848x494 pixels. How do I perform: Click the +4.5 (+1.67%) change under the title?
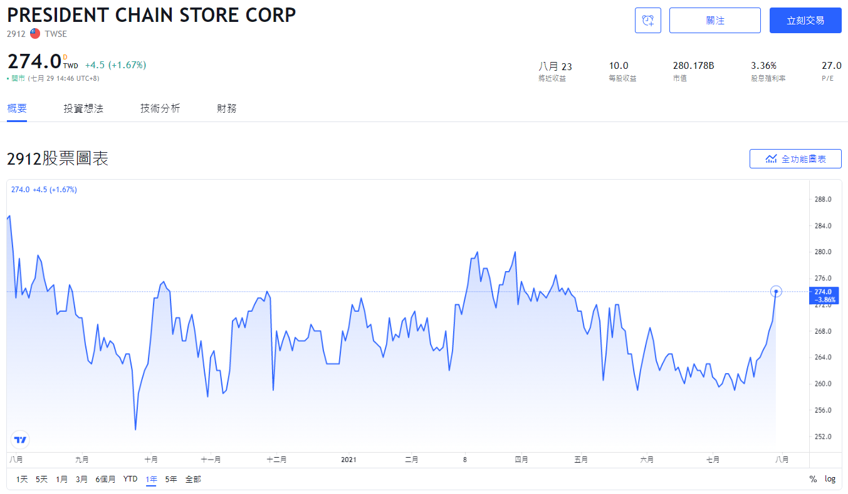click(115, 64)
